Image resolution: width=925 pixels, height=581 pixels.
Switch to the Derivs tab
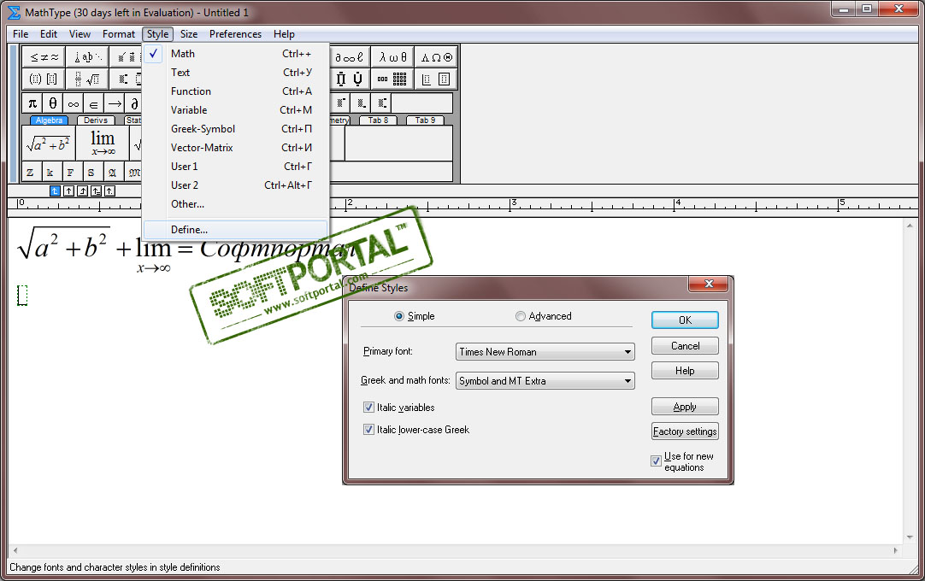pos(96,120)
